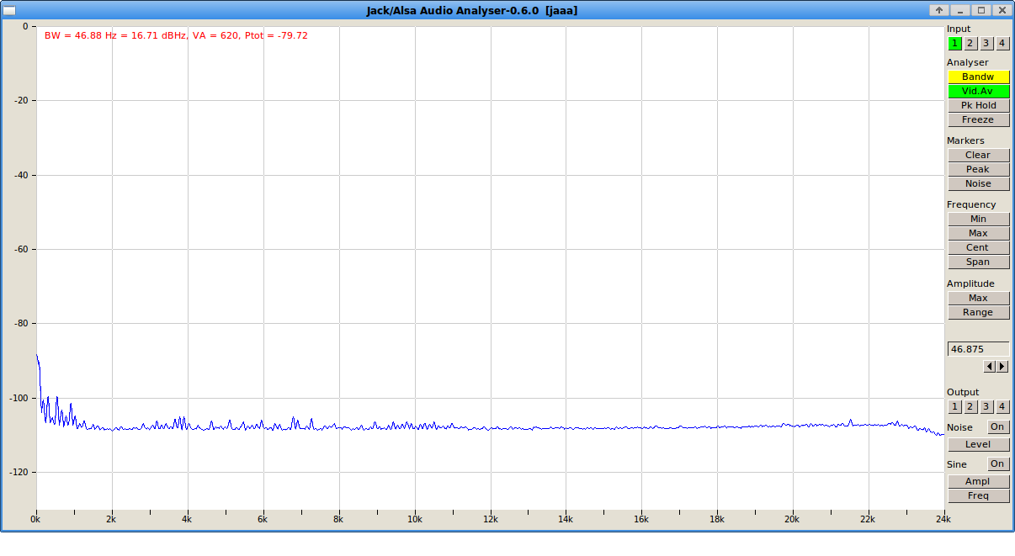
Task: Decrease value with left arrow stepper
Action: click(x=990, y=367)
